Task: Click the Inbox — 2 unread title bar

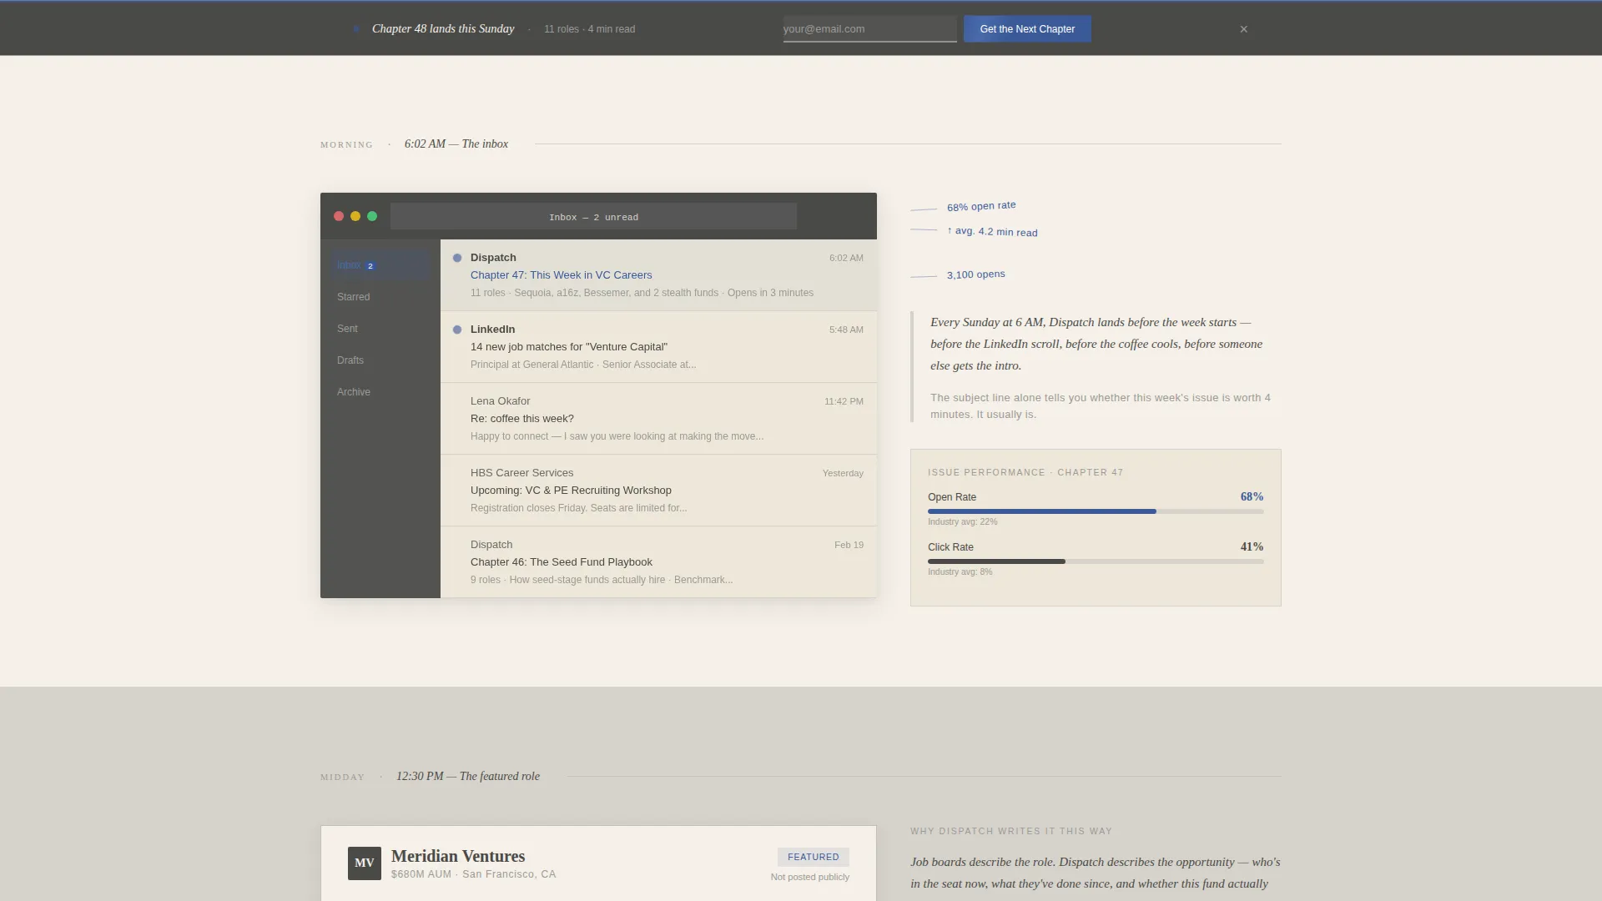Action: [x=593, y=217]
